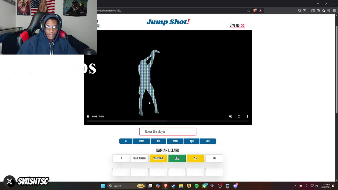Viewport: 338px width, 190px height.
Task: Select the Age column header
Action: tap(192, 141)
